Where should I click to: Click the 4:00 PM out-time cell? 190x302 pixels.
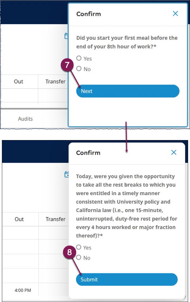click(x=23, y=290)
